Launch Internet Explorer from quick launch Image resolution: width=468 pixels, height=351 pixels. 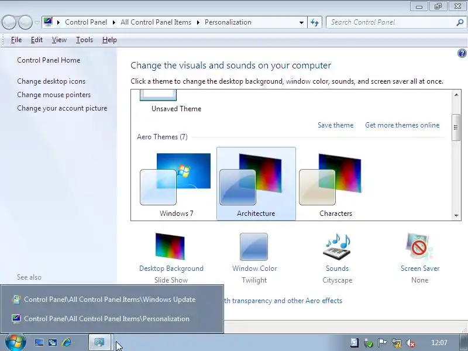pyautogui.click(x=67, y=342)
